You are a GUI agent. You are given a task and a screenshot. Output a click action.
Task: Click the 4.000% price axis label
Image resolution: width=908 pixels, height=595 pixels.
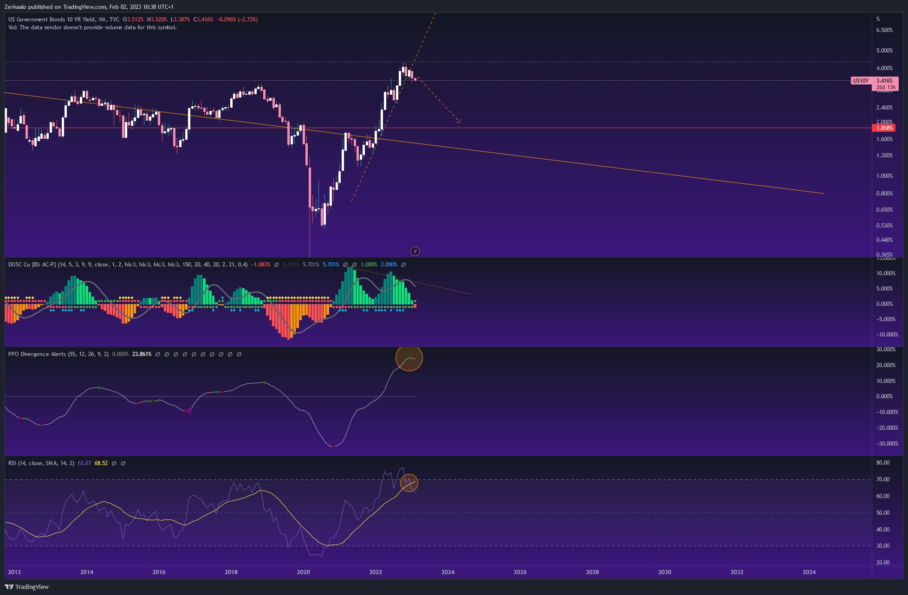pyautogui.click(x=884, y=68)
